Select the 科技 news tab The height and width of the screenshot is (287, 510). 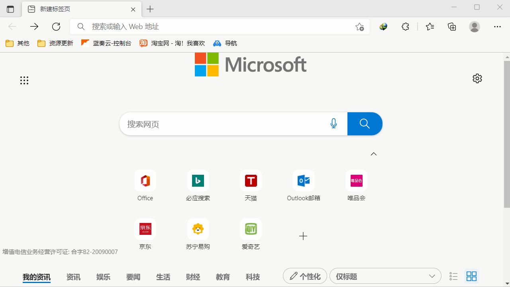point(253,277)
